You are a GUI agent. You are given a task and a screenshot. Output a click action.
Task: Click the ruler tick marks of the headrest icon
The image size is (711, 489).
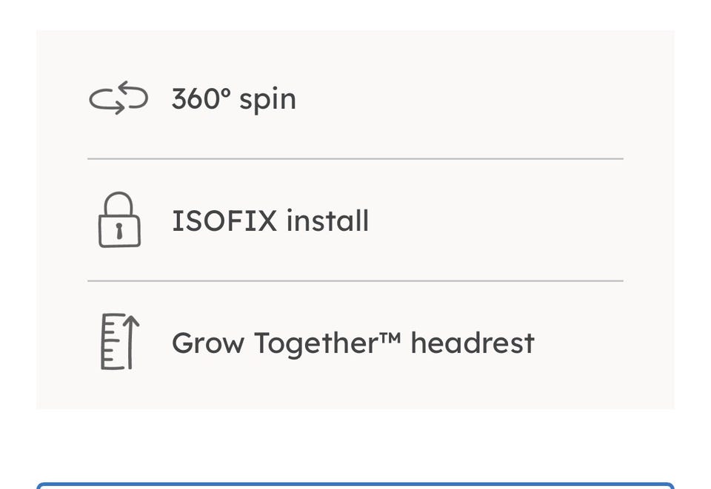pos(110,343)
